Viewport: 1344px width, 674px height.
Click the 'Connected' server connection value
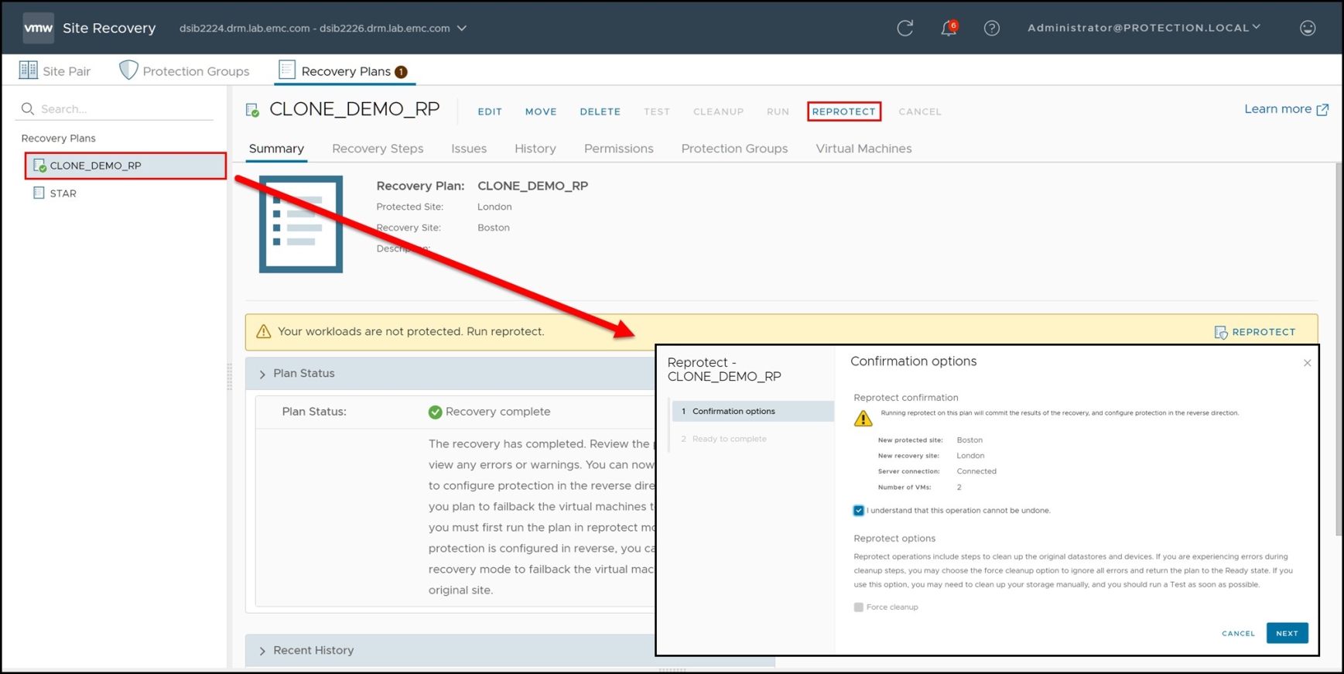click(976, 471)
